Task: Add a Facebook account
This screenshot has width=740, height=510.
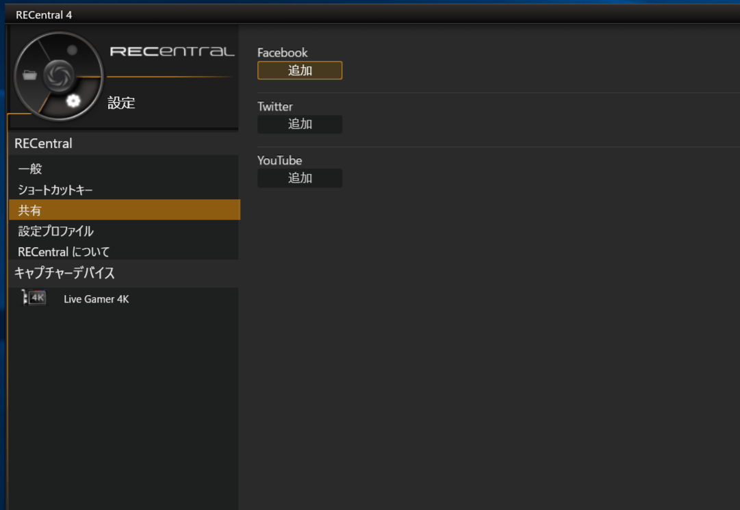Action: coord(300,71)
